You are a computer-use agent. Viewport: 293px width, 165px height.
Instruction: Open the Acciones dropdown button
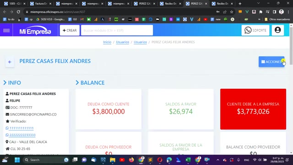pos(271,62)
